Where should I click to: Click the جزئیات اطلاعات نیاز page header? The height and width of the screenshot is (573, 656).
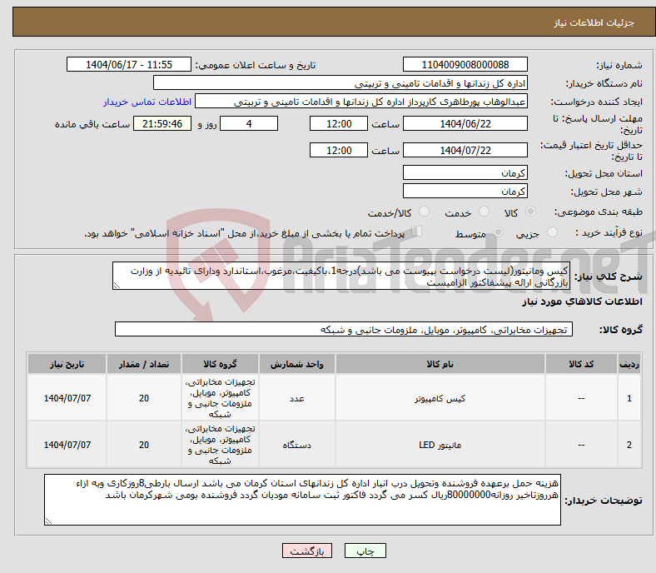click(x=594, y=22)
